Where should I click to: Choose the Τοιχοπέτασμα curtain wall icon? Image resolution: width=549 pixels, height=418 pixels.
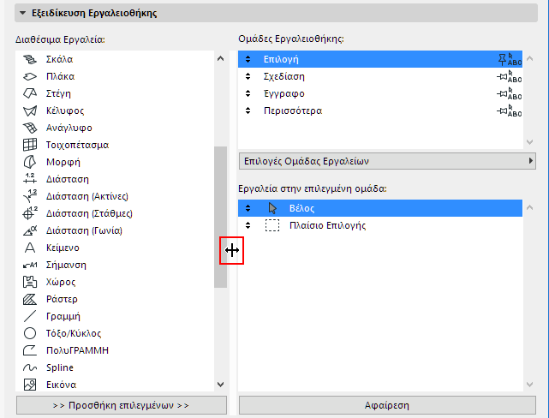click(x=30, y=145)
